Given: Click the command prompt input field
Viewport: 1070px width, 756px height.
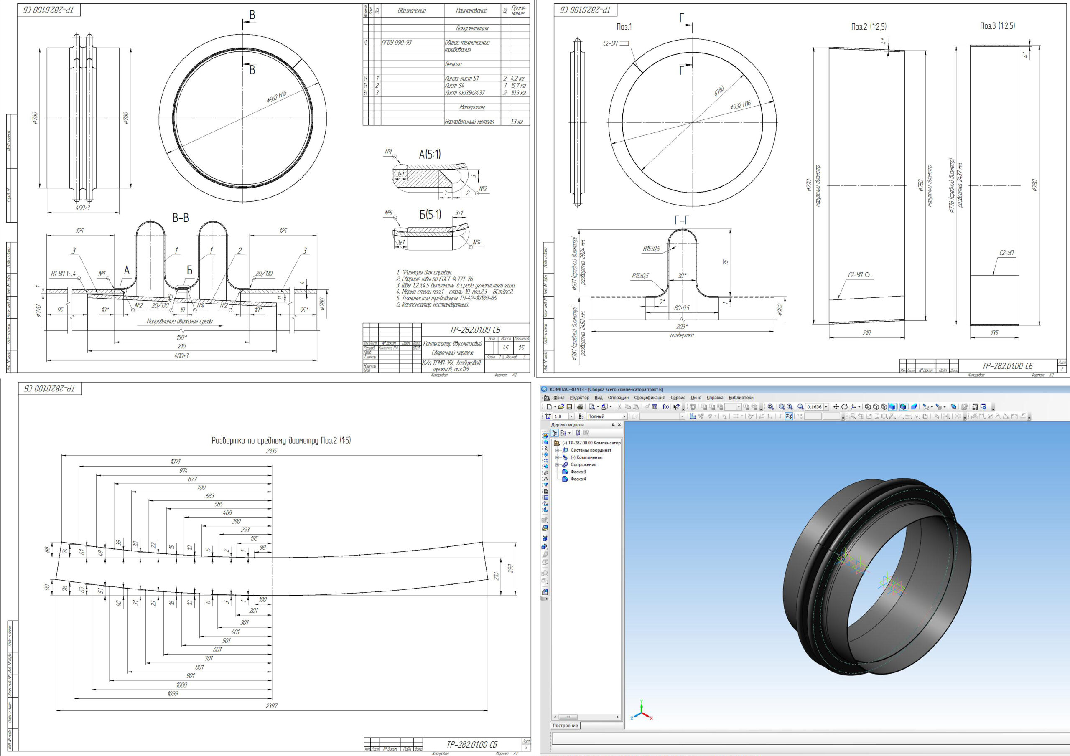Looking at the screenshot, I should pos(810,738).
